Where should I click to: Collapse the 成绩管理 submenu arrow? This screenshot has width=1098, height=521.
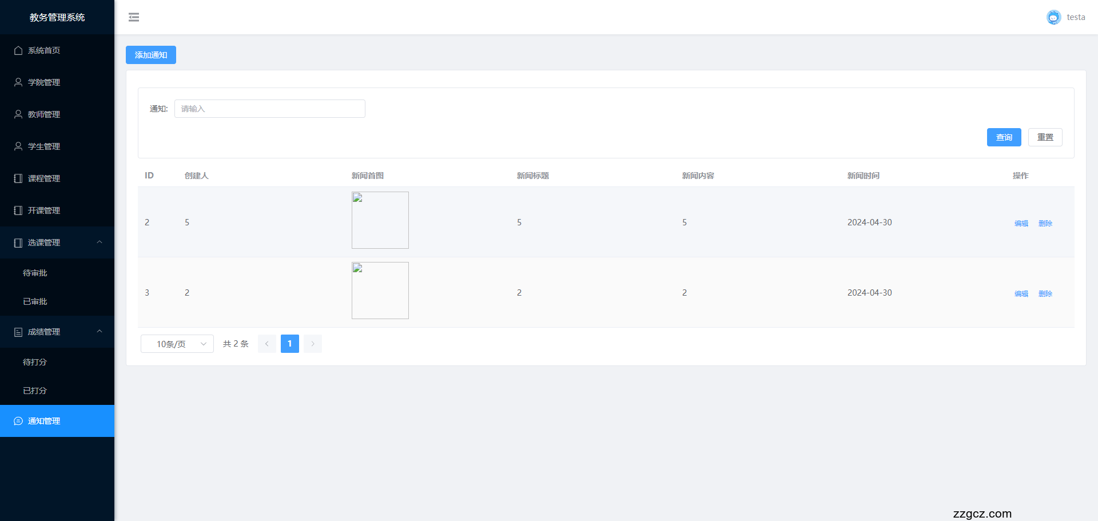[x=100, y=332]
